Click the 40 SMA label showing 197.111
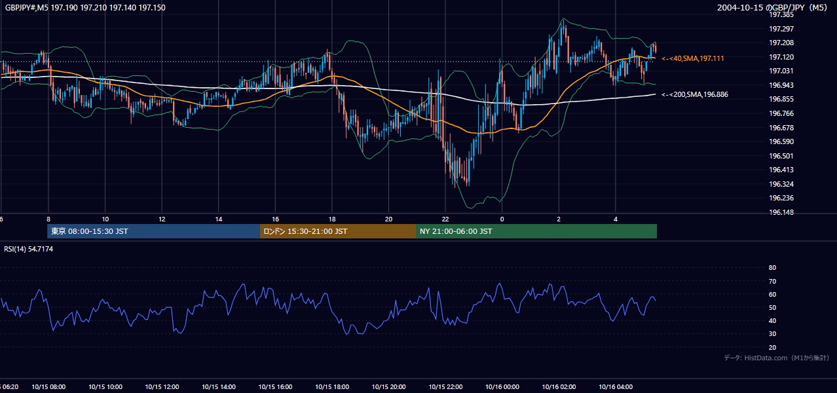Viewport: 837px width, 393px height. click(693, 59)
